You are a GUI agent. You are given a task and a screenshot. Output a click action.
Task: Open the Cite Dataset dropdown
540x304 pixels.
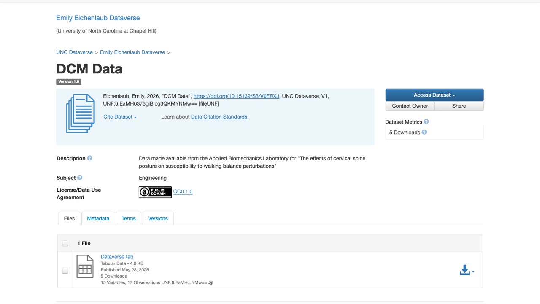pos(120,117)
